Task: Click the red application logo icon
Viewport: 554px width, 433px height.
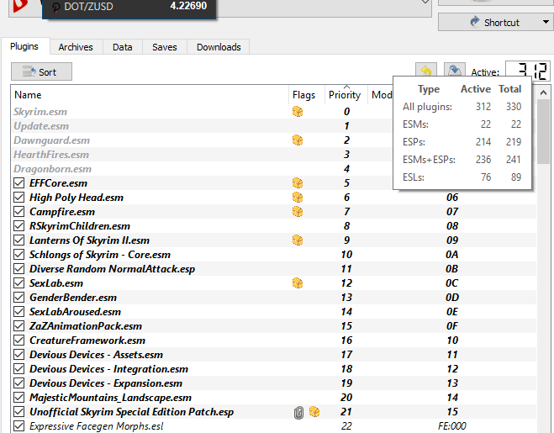Action: (20, 6)
